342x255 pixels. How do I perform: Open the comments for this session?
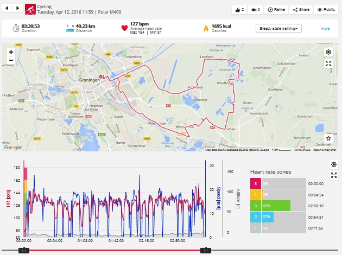[x=255, y=10]
